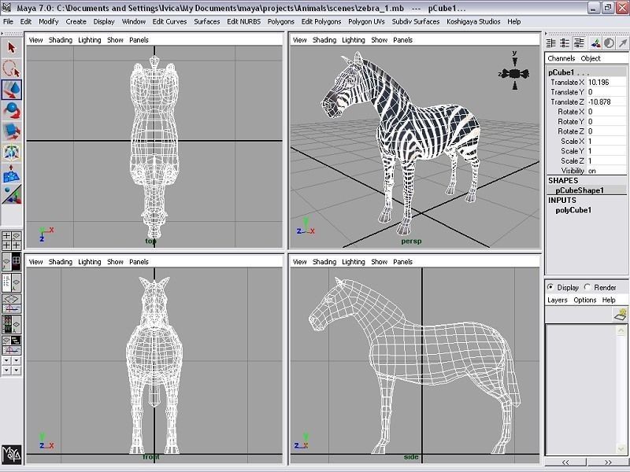This screenshot has height=472, width=630.
Task: Open the Channels menu in channel box
Action: pos(561,58)
